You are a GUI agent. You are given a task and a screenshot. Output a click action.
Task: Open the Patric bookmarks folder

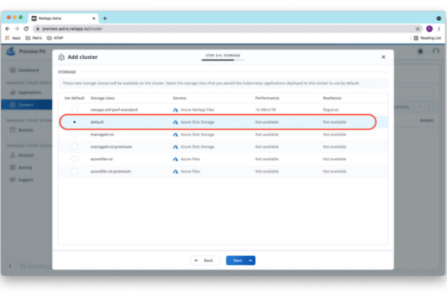pos(34,38)
